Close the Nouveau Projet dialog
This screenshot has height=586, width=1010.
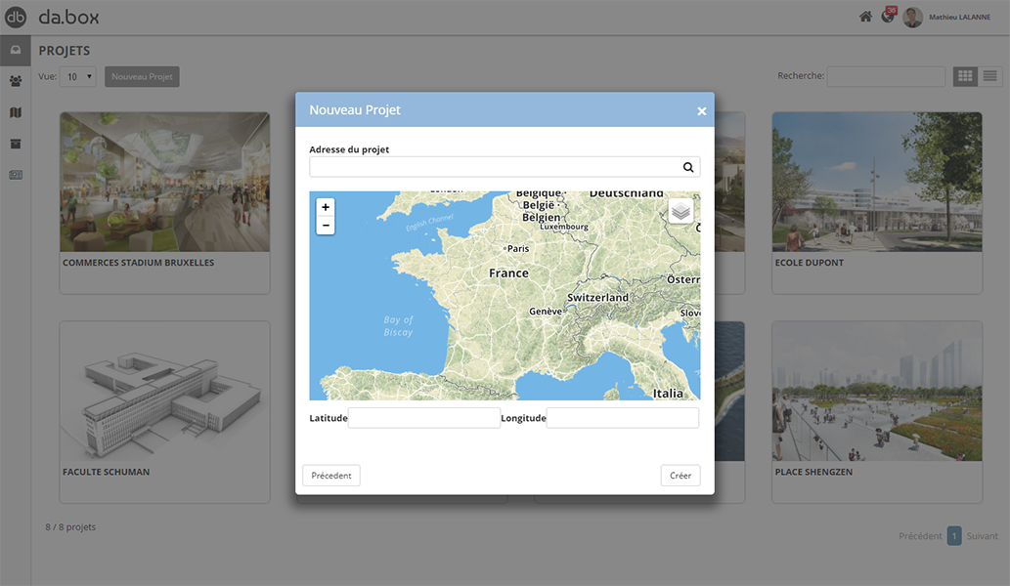[x=701, y=111]
